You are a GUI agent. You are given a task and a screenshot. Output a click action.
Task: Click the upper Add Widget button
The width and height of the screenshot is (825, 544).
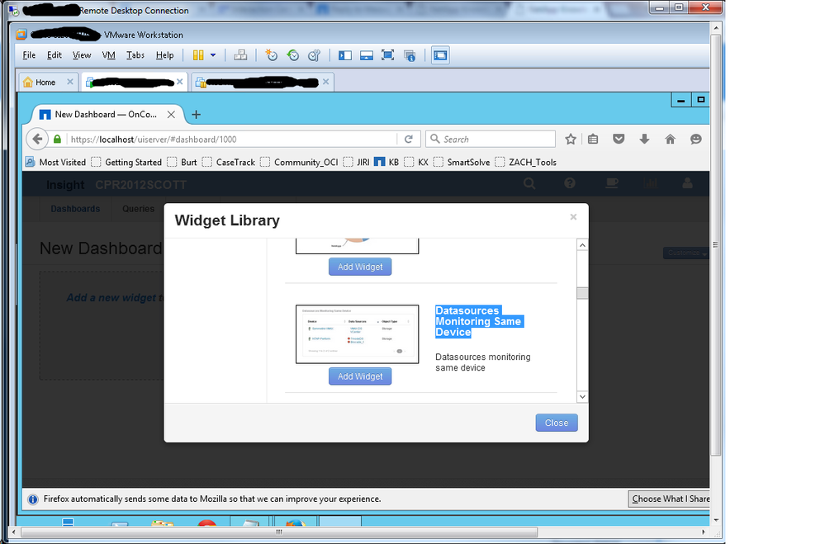click(360, 267)
